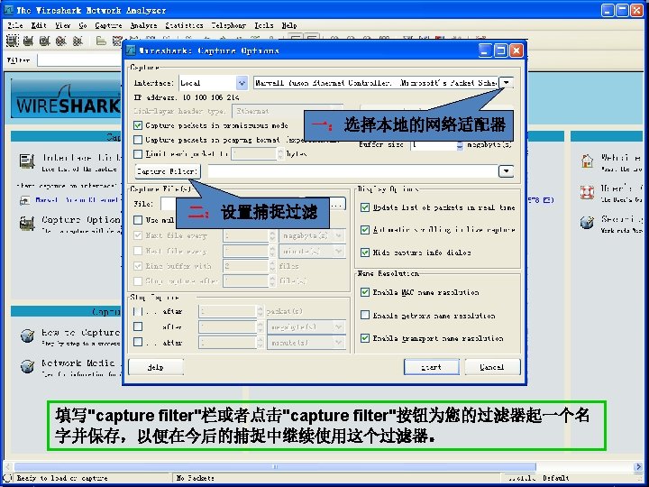
Task: Toggle Automatic scrolling in live capture
Action: coord(365,229)
